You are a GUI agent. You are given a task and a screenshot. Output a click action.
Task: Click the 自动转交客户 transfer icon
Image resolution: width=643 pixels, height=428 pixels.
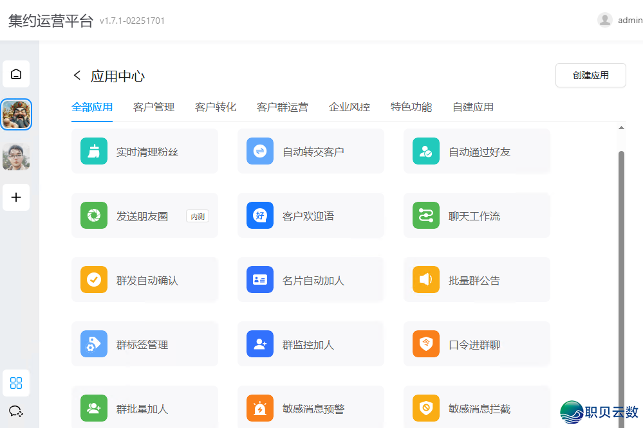[x=260, y=152]
